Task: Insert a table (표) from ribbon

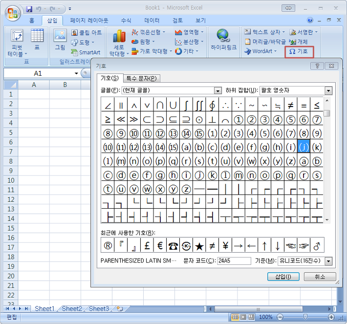Action: click(37, 40)
